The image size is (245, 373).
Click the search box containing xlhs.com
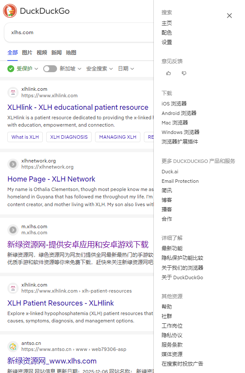tap(79, 32)
